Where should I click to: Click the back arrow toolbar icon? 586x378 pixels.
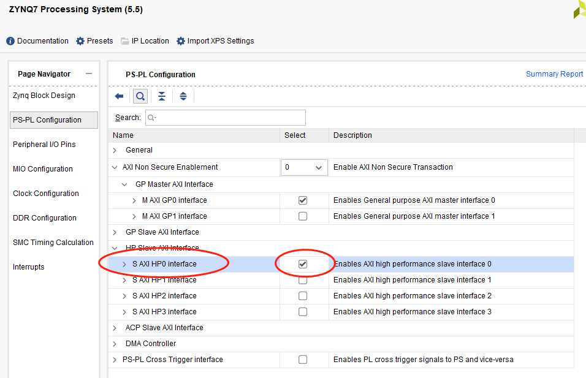[119, 96]
